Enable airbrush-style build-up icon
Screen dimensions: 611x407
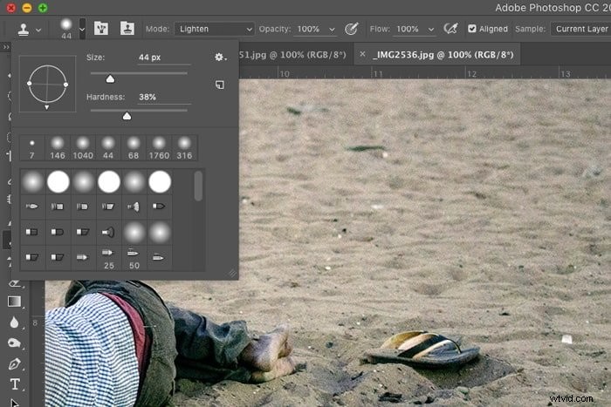pyautogui.click(x=450, y=29)
